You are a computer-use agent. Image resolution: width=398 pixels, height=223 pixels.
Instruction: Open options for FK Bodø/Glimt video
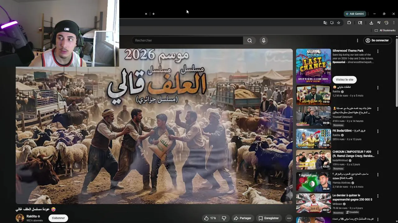click(378, 131)
